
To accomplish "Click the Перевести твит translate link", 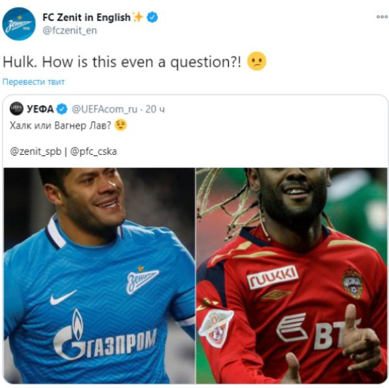I will (34, 82).
